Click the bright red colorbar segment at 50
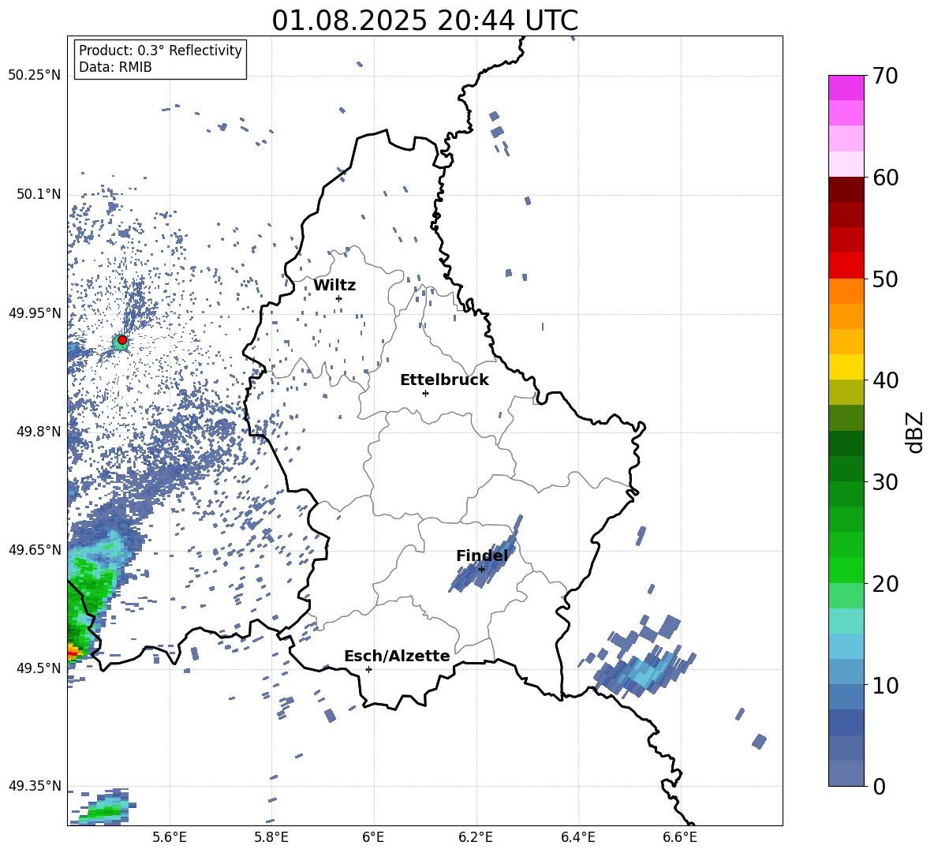The width and height of the screenshot is (934, 853). tap(846, 266)
